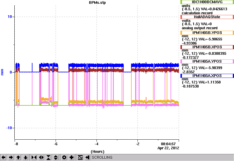Click the vertical 'mm' y-axis label
The image size is (234, 161).
coord(2,72)
